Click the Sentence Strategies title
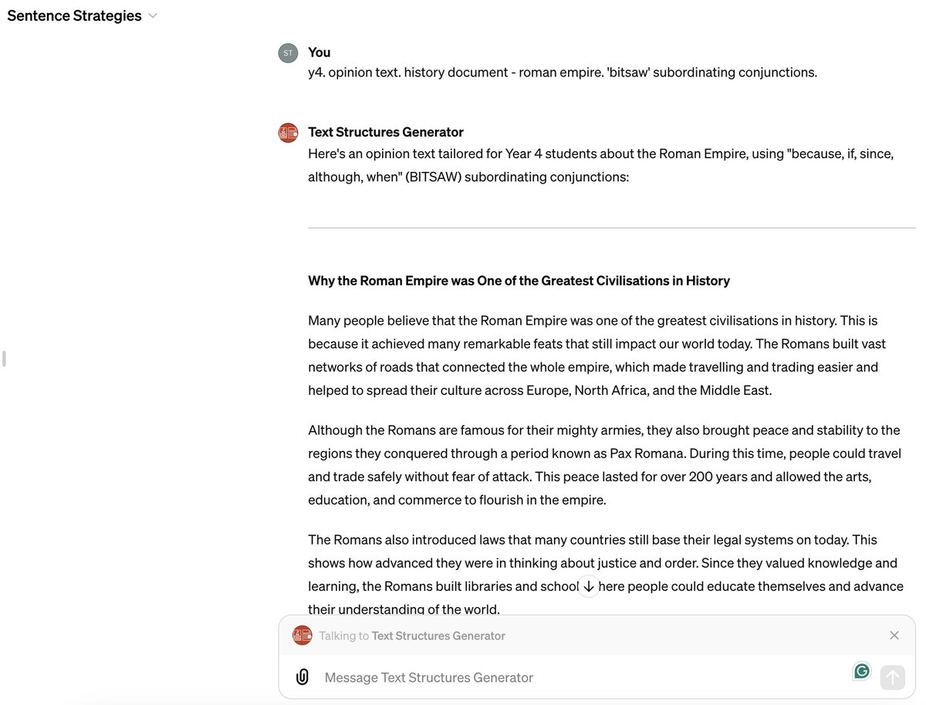The width and height of the screenshot is (926, 705). [74, 15]
